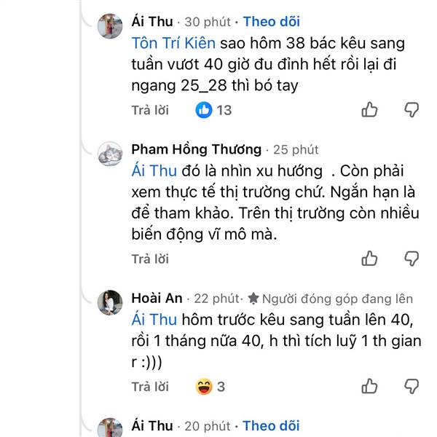The height and width of the screenshot is (437, 437).
Task: Open Hoài An's profile name
Action: (157, 298)
